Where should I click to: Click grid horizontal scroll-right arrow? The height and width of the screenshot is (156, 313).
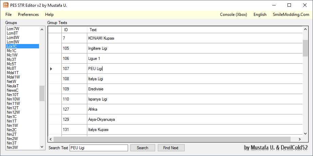pyautogui.click(x=300, y=139)
